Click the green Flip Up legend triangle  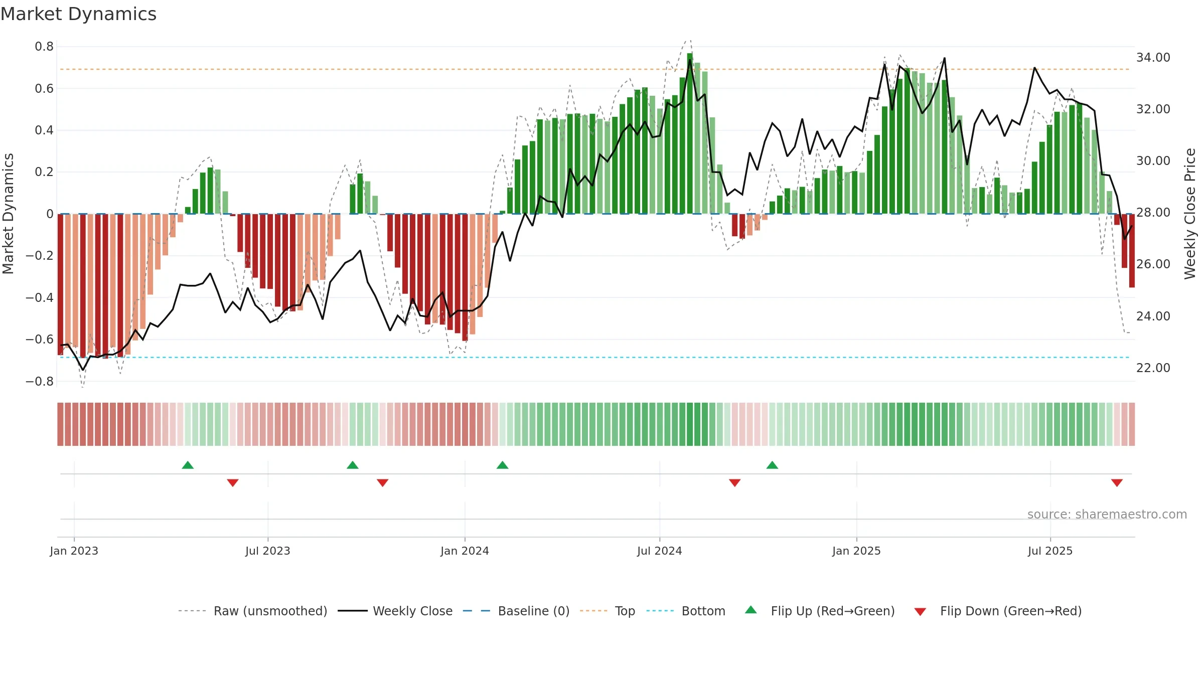(751, 610)
